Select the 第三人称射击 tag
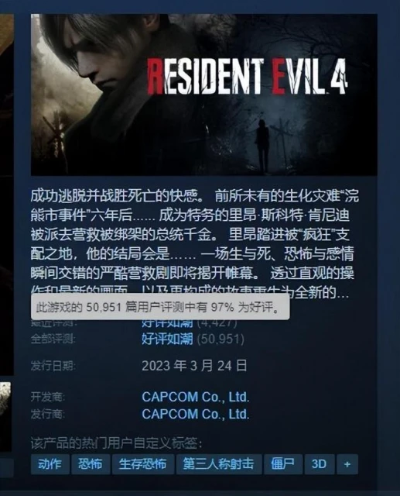Viewport: 400px width, 496px height. click(219, 464)
